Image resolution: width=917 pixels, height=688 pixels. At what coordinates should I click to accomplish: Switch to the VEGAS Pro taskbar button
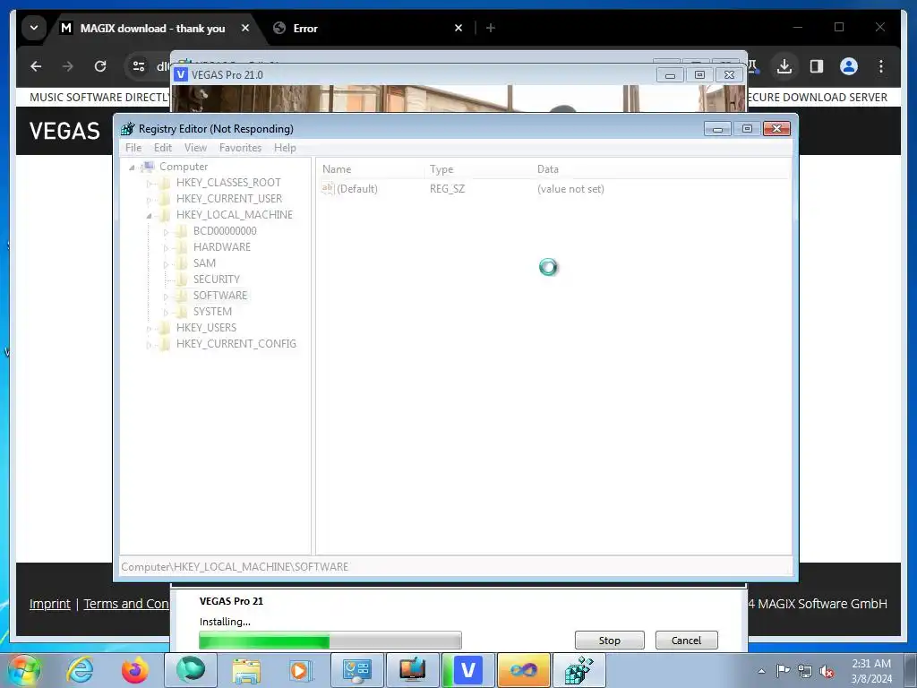(x=467, y=670)
